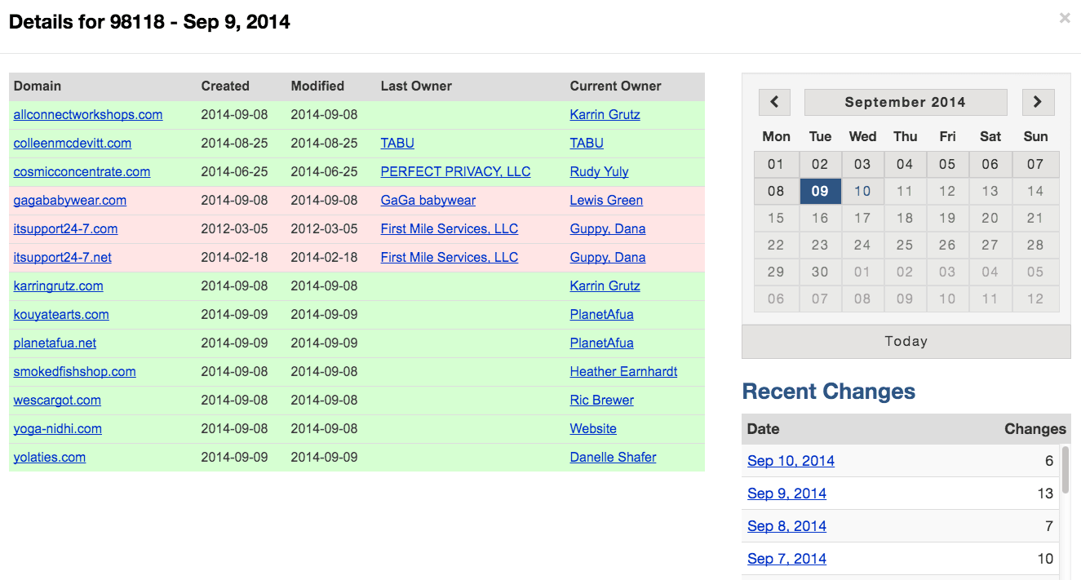Select day 08 in second calendar row
This screenshot has height=580, width=1081.
point(776,191)
